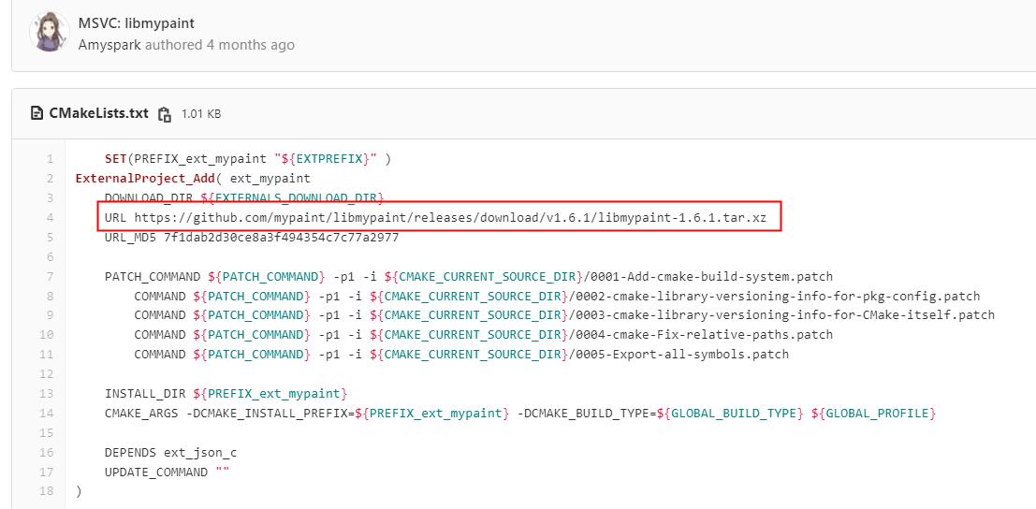The image size is (1036, 509).
Task: Open the Amyspark author profile link
Action: point(109,45)
